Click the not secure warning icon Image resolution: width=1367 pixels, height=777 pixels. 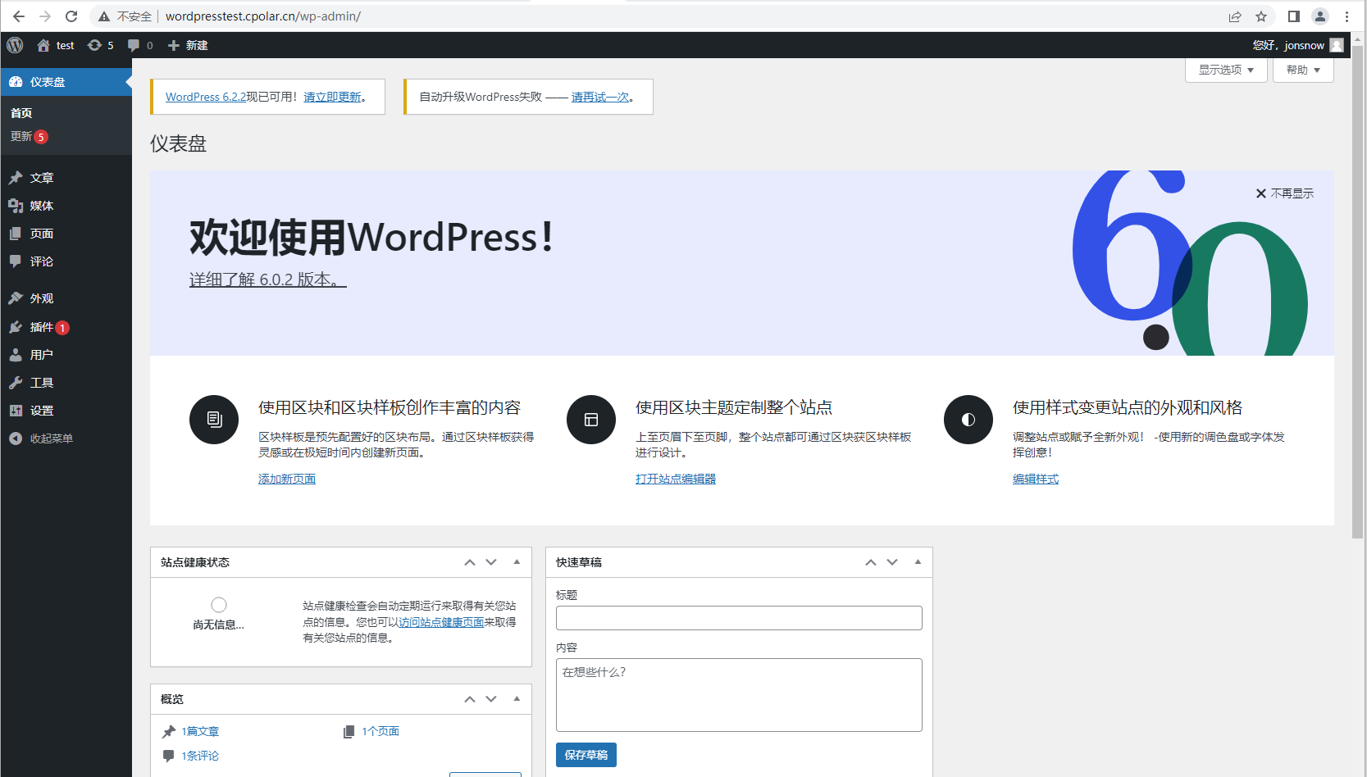[x=104, y=16]
